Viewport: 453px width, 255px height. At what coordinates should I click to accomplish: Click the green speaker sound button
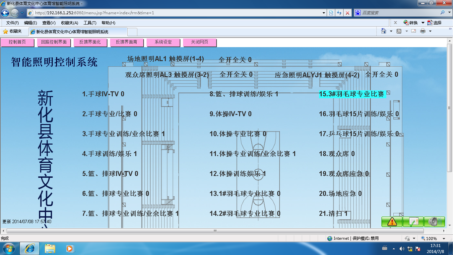[x=434, y=221]
